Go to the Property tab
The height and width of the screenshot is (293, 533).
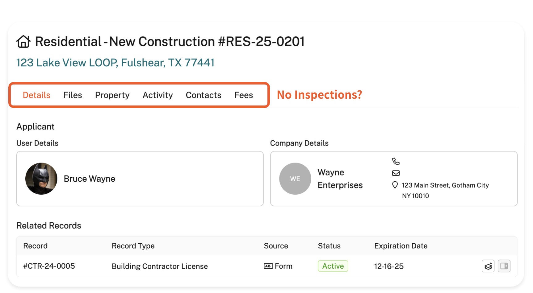[x=112, y=95]
